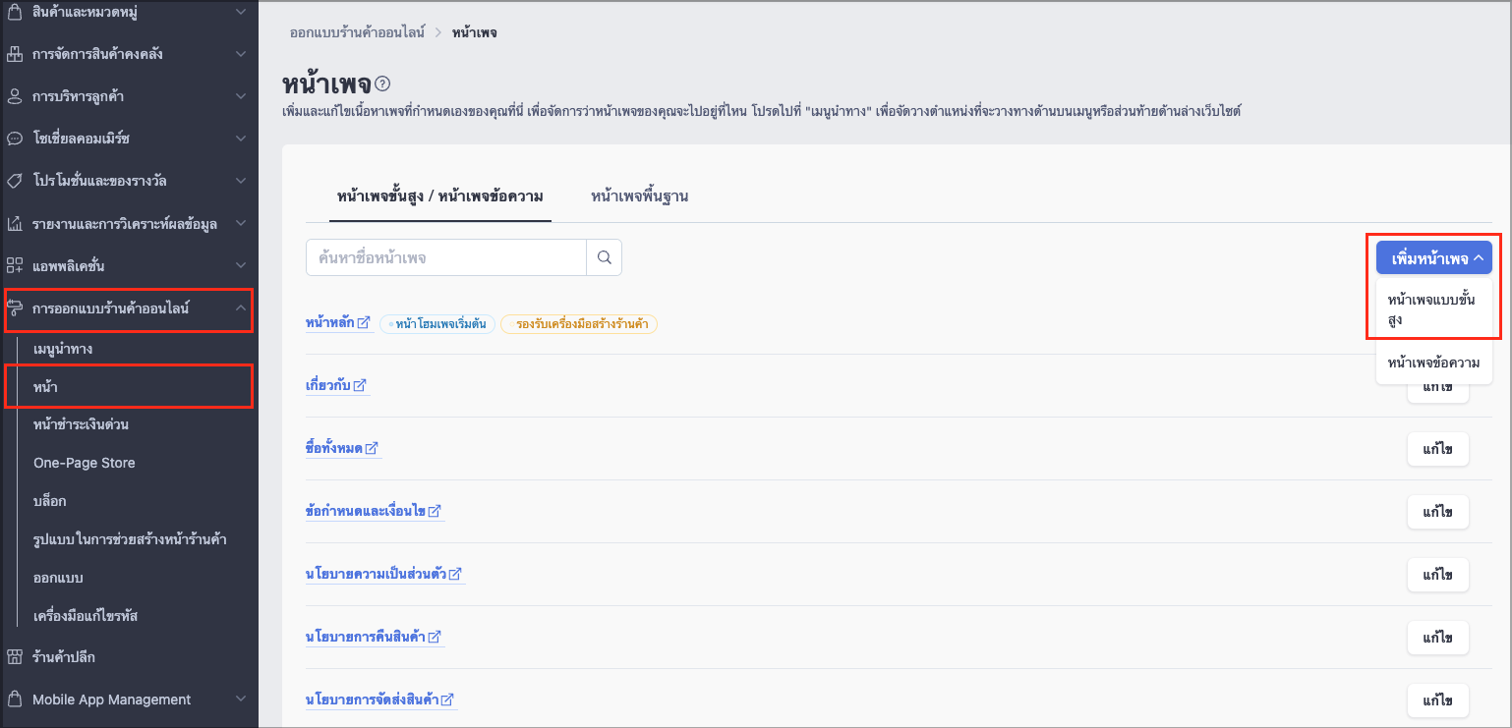Screen dimensions: 1512x728
Task: Click the bag icon for Mobile App Management
Action: pos(15,699)
